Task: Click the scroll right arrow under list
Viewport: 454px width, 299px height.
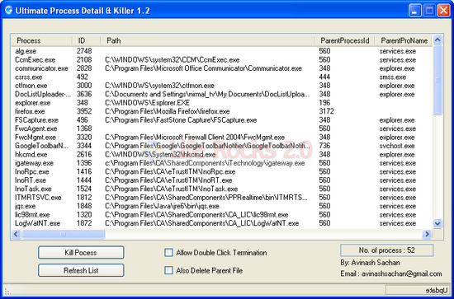Action: [427, 234]
